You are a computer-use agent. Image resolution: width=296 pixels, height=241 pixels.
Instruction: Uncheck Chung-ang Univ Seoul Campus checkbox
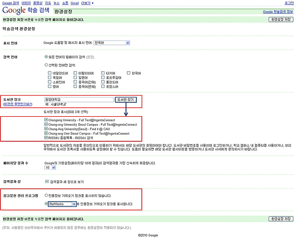click(46, 133)
